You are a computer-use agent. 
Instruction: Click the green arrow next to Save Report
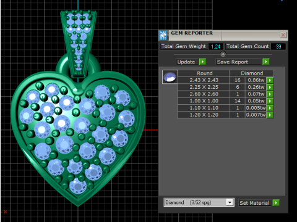coord(266,62)
